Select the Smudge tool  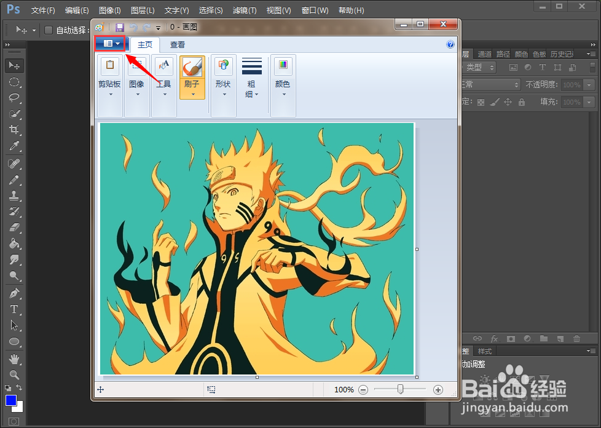14,260
